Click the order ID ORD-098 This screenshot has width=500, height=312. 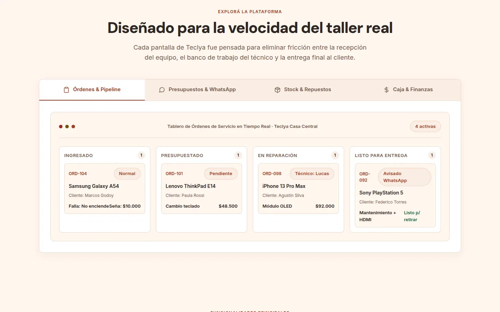tap(272, 174)
